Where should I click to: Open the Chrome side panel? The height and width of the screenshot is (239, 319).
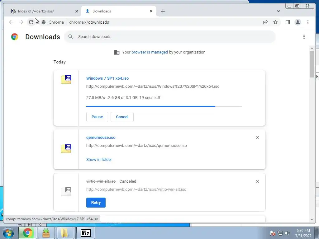(288, 22)
